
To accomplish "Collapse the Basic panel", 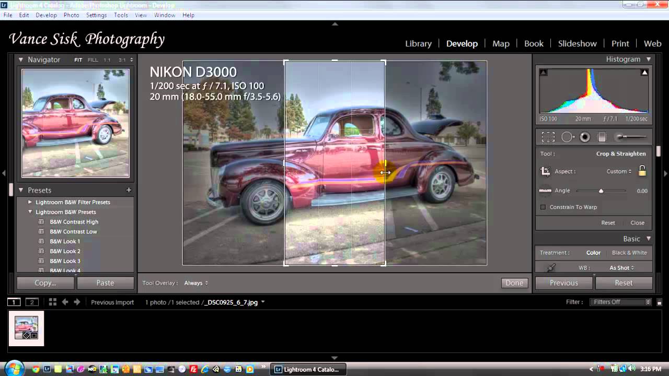I will coord(649,239).
